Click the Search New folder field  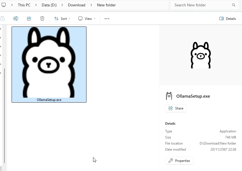(x=202, y=5)
